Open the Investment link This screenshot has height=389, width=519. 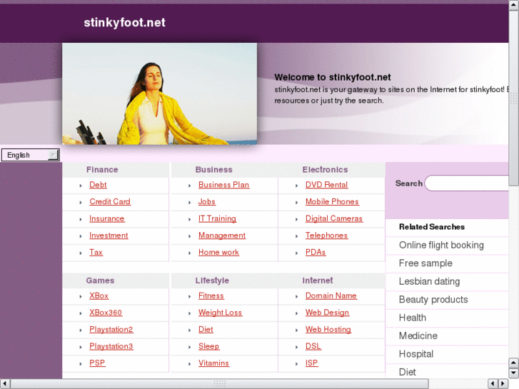coord(109,236)
